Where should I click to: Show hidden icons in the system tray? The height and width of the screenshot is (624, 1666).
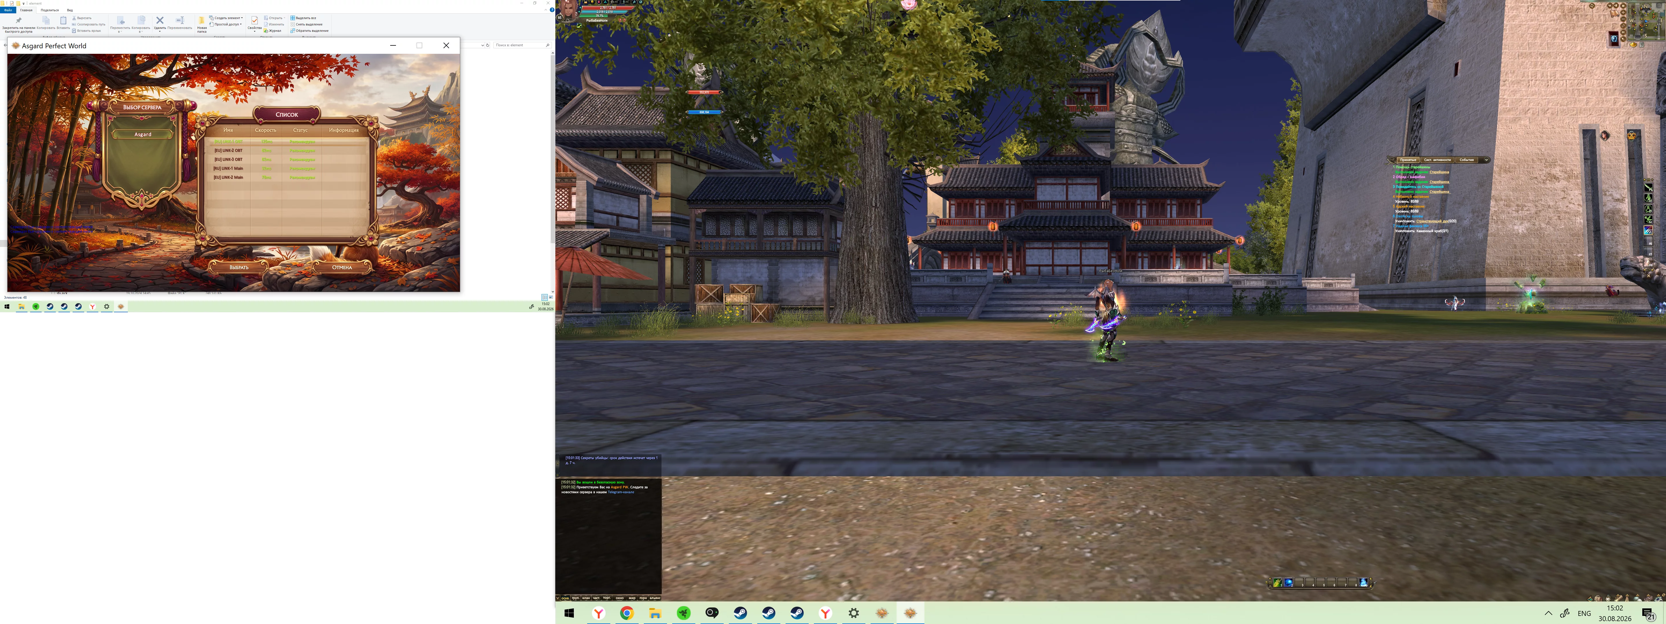point(1548,613)
